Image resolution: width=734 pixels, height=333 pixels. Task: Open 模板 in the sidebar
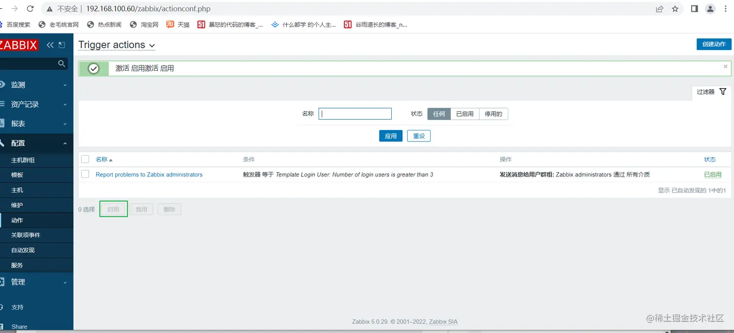tap(36, 175)
